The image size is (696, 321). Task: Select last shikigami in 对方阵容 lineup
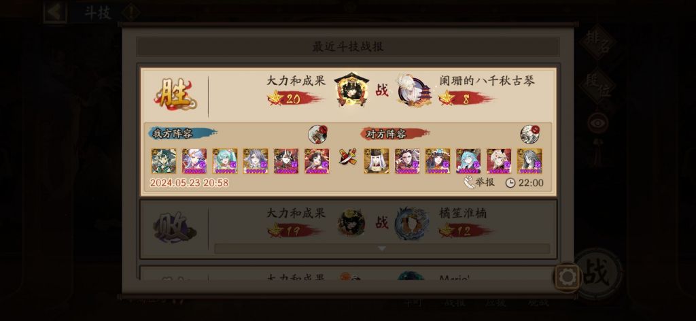(x=529, y=160)
